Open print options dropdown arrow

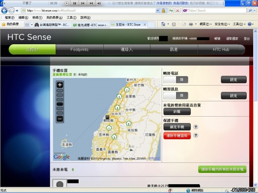pyautogui.click(x=196, y=24)
